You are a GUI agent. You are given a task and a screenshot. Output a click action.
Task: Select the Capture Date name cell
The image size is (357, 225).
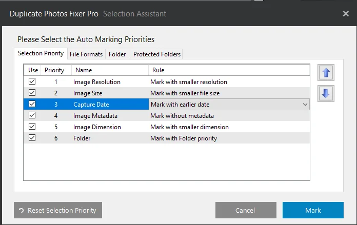tap(91, 105)
